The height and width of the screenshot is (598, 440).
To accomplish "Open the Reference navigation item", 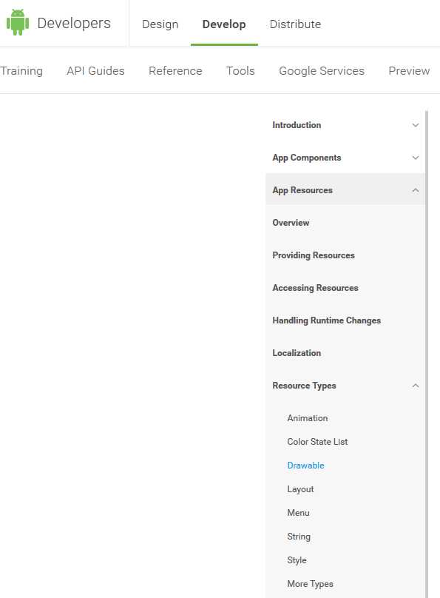I will pyautogui.click(x=175, y=71).
